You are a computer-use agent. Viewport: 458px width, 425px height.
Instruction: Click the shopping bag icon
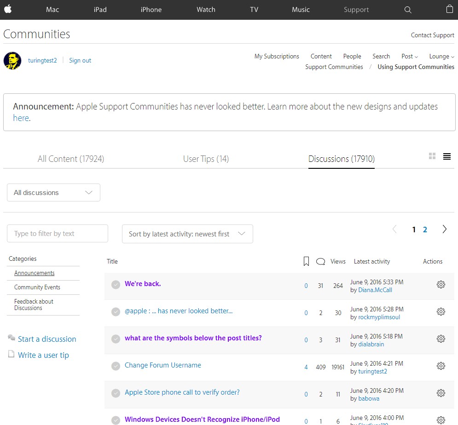[x=449, y=9]
